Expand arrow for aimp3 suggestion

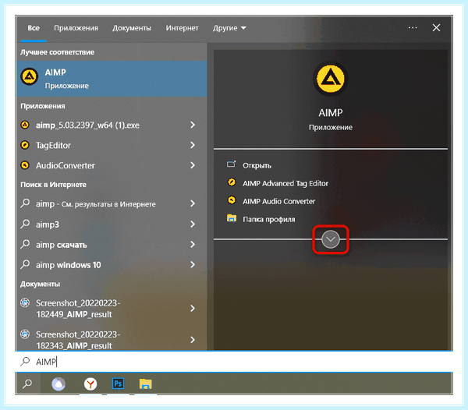[193, 224]
